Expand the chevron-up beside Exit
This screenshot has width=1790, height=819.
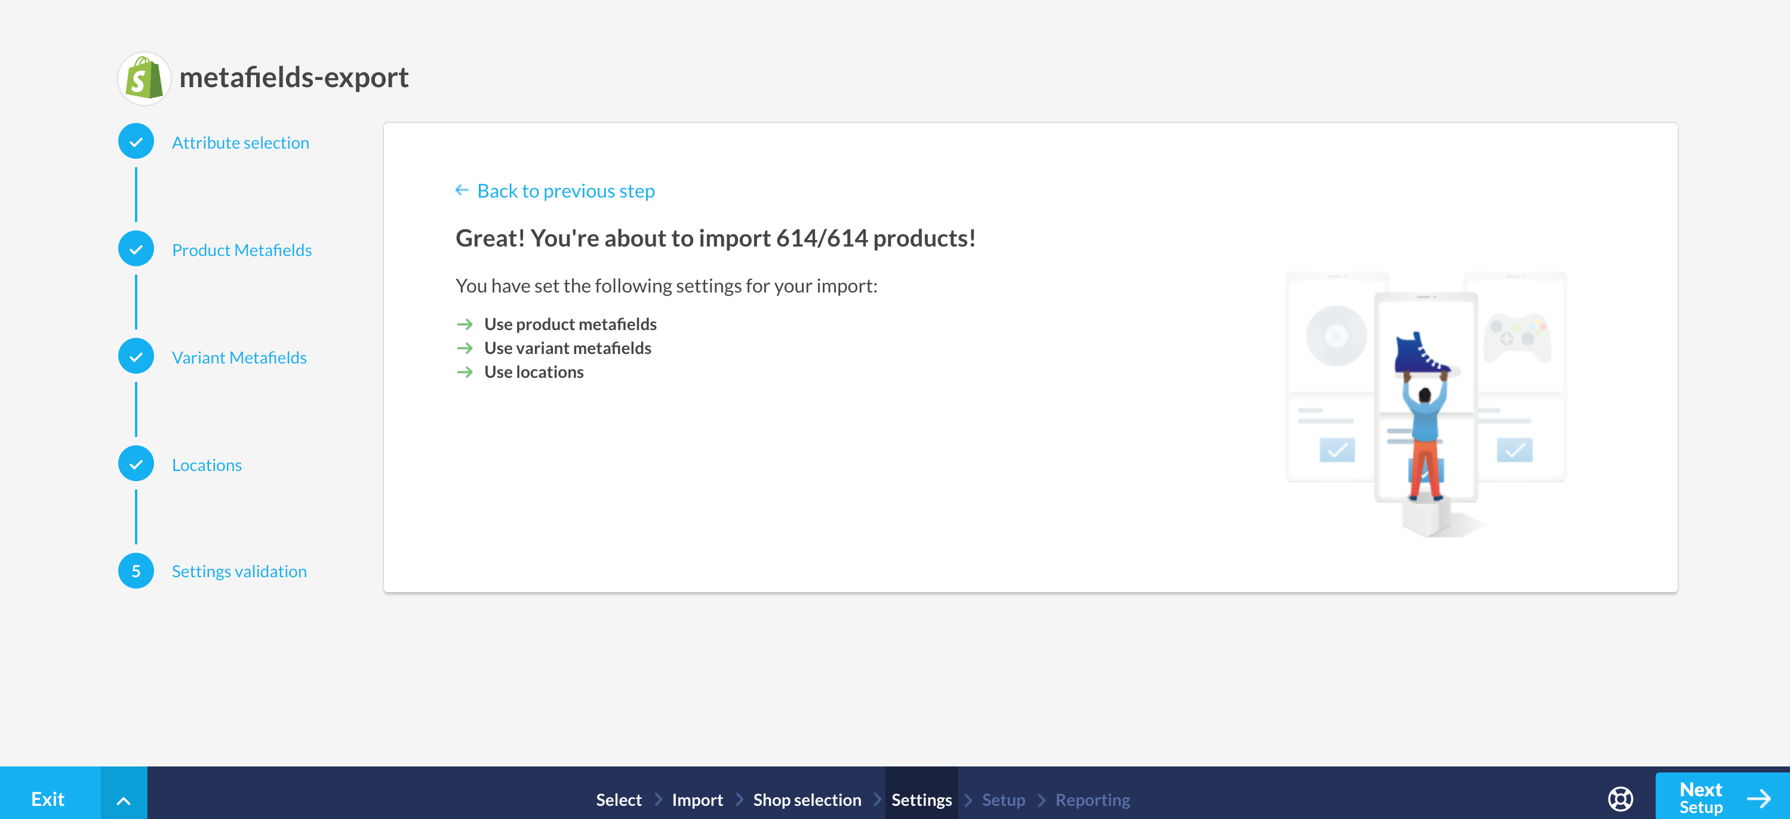coord(124,800)
